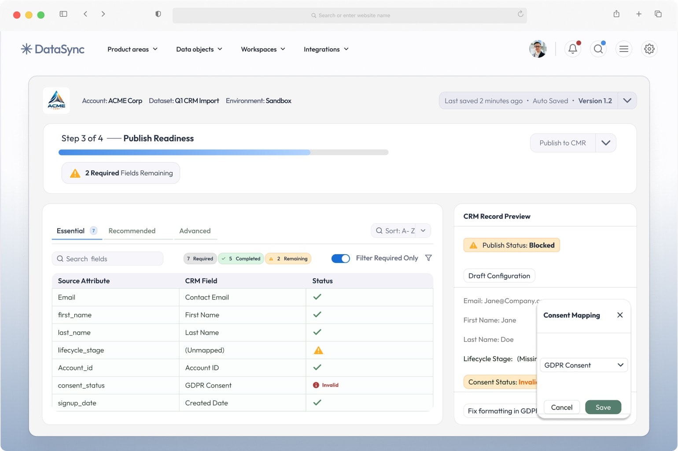Viewport: 678px width, 451px height.
Task: Open the hamburger menu icon
Action: click(x=623, y=49)
